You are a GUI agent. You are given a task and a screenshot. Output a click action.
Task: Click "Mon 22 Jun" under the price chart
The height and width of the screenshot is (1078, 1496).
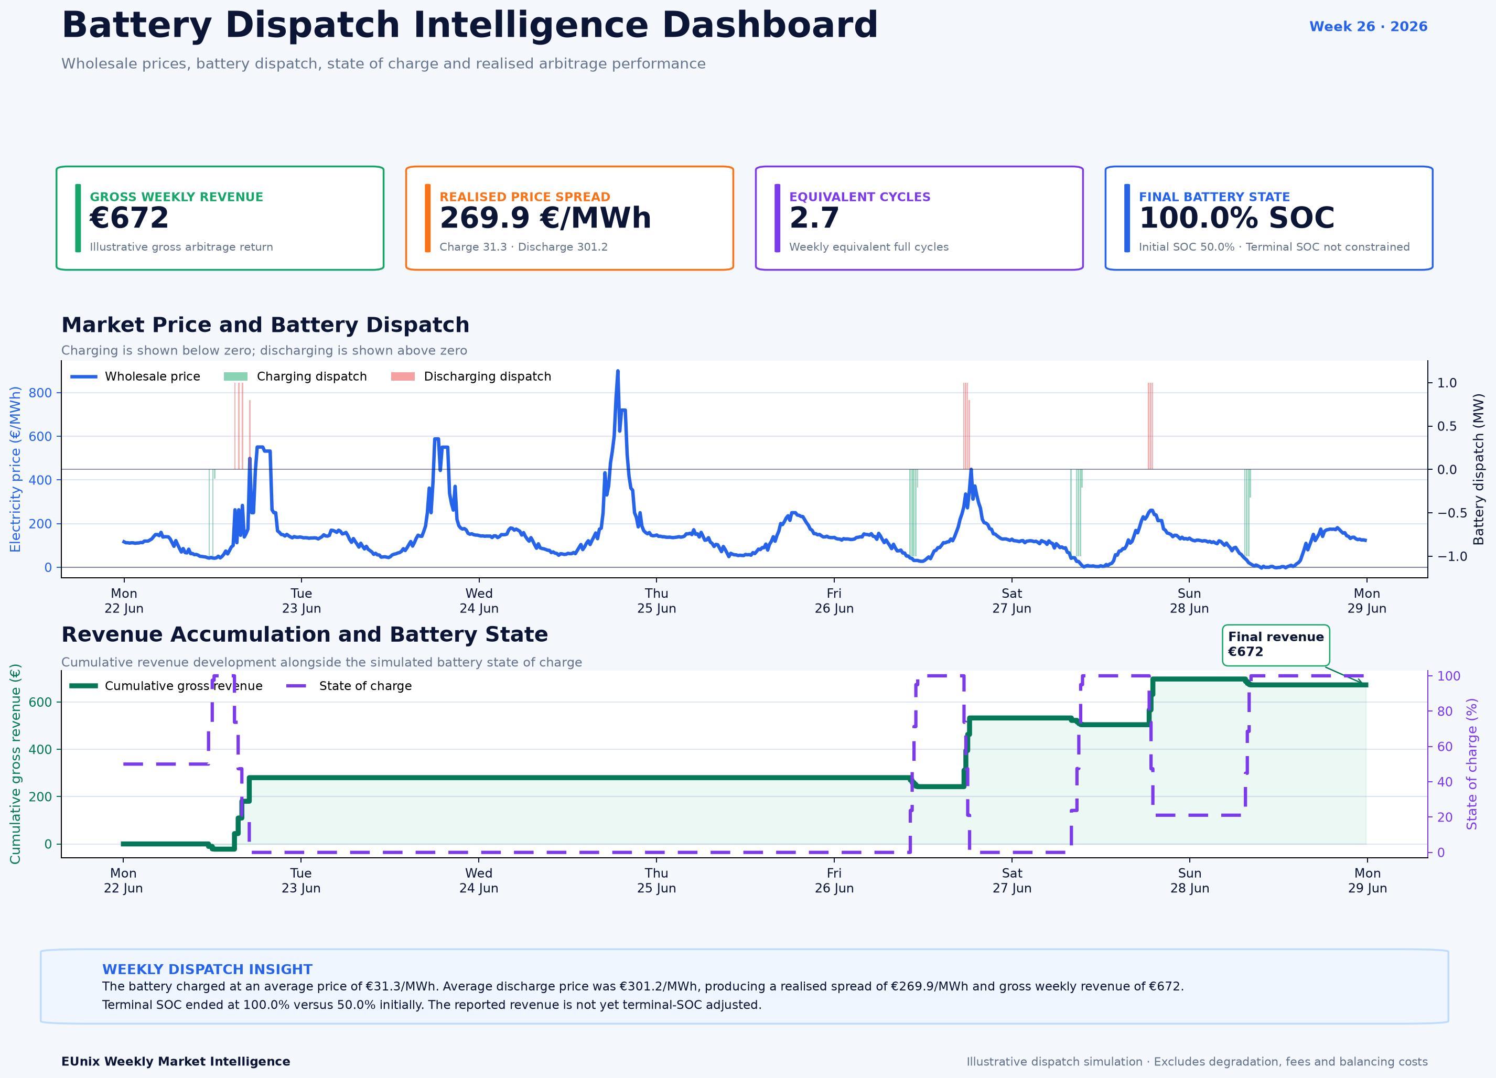(x=124, y=601)
